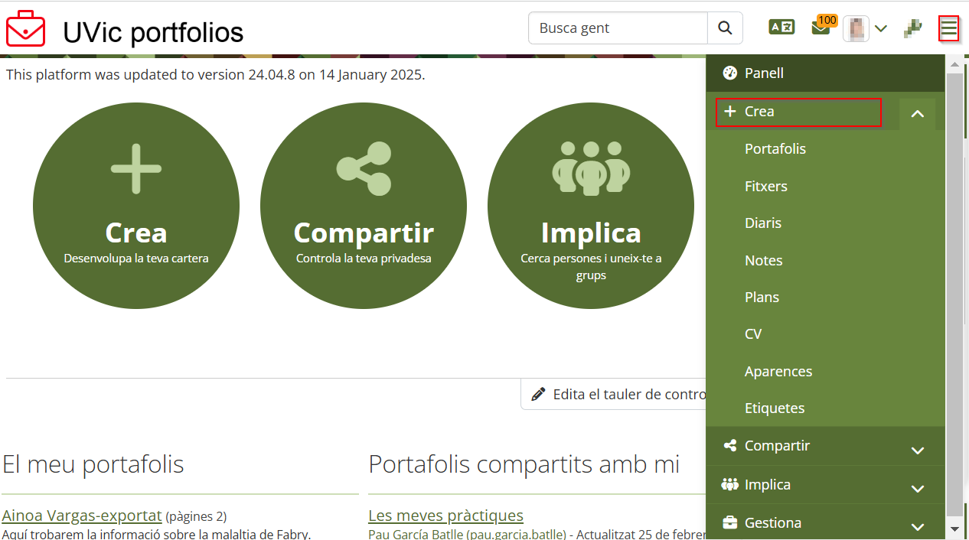Image resolution: width=969 pixels, height=540 pixels.
Task: Click the user profile avatar
Action: click(855, 28)
